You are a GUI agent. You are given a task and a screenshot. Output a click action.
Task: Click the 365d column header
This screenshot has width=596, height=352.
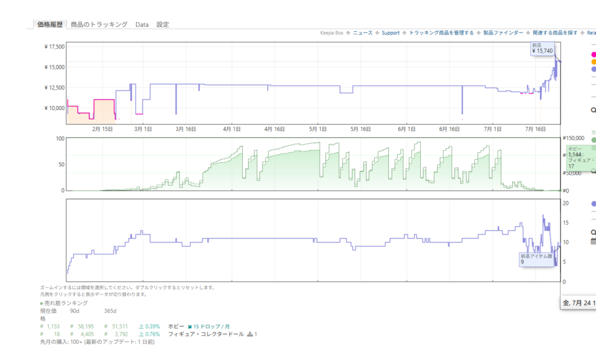(110, 311)
